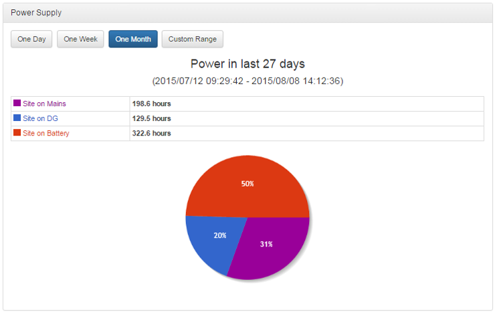Select the Site on DG label

(x=40, y=118)
